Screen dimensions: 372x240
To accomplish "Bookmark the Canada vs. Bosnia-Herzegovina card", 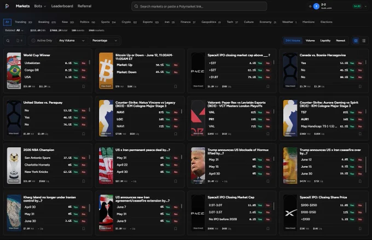I will point(360,86).
